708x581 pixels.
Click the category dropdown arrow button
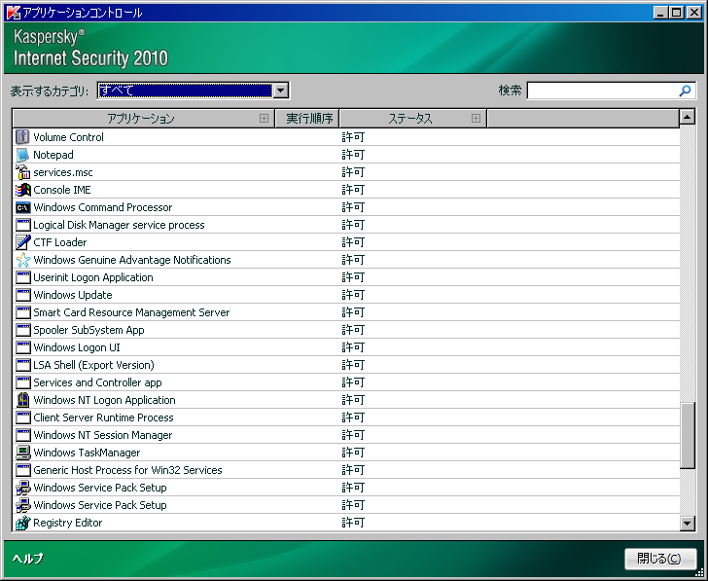pyautogui.click(x=281, y=91)
